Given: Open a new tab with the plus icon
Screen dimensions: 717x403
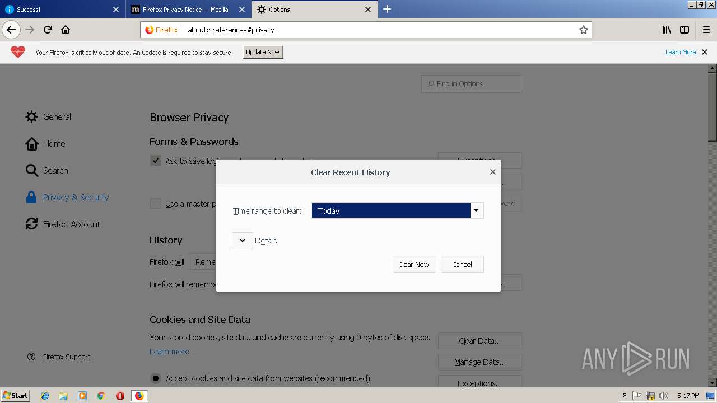Looking at the screenshot, I should point(387,9).
